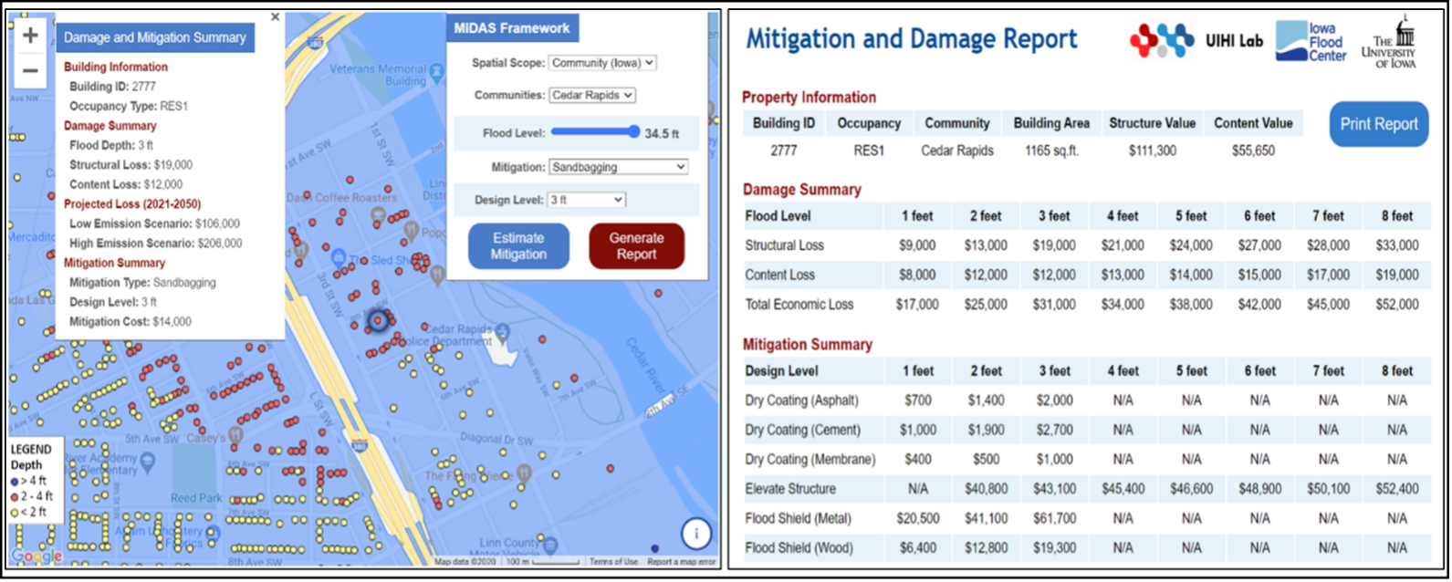Click the selected building marker on map
The height and width of the screenshot is (582, 1452).
pyautogui.click(x=378, y=321)
